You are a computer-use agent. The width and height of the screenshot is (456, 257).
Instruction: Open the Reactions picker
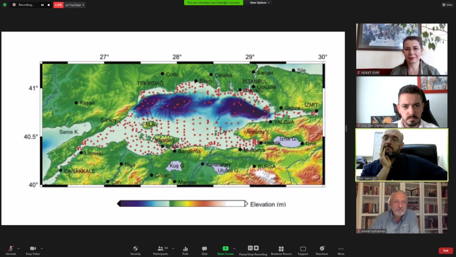pyautogui.click(x=322, y=250)
